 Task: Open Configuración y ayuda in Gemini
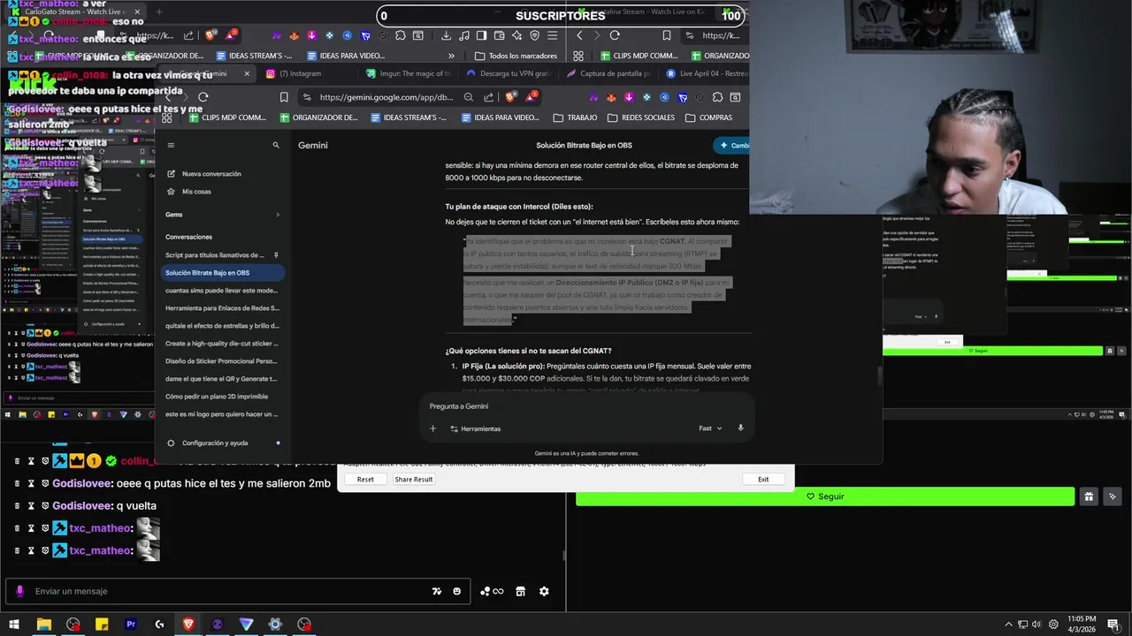[208, 443]
